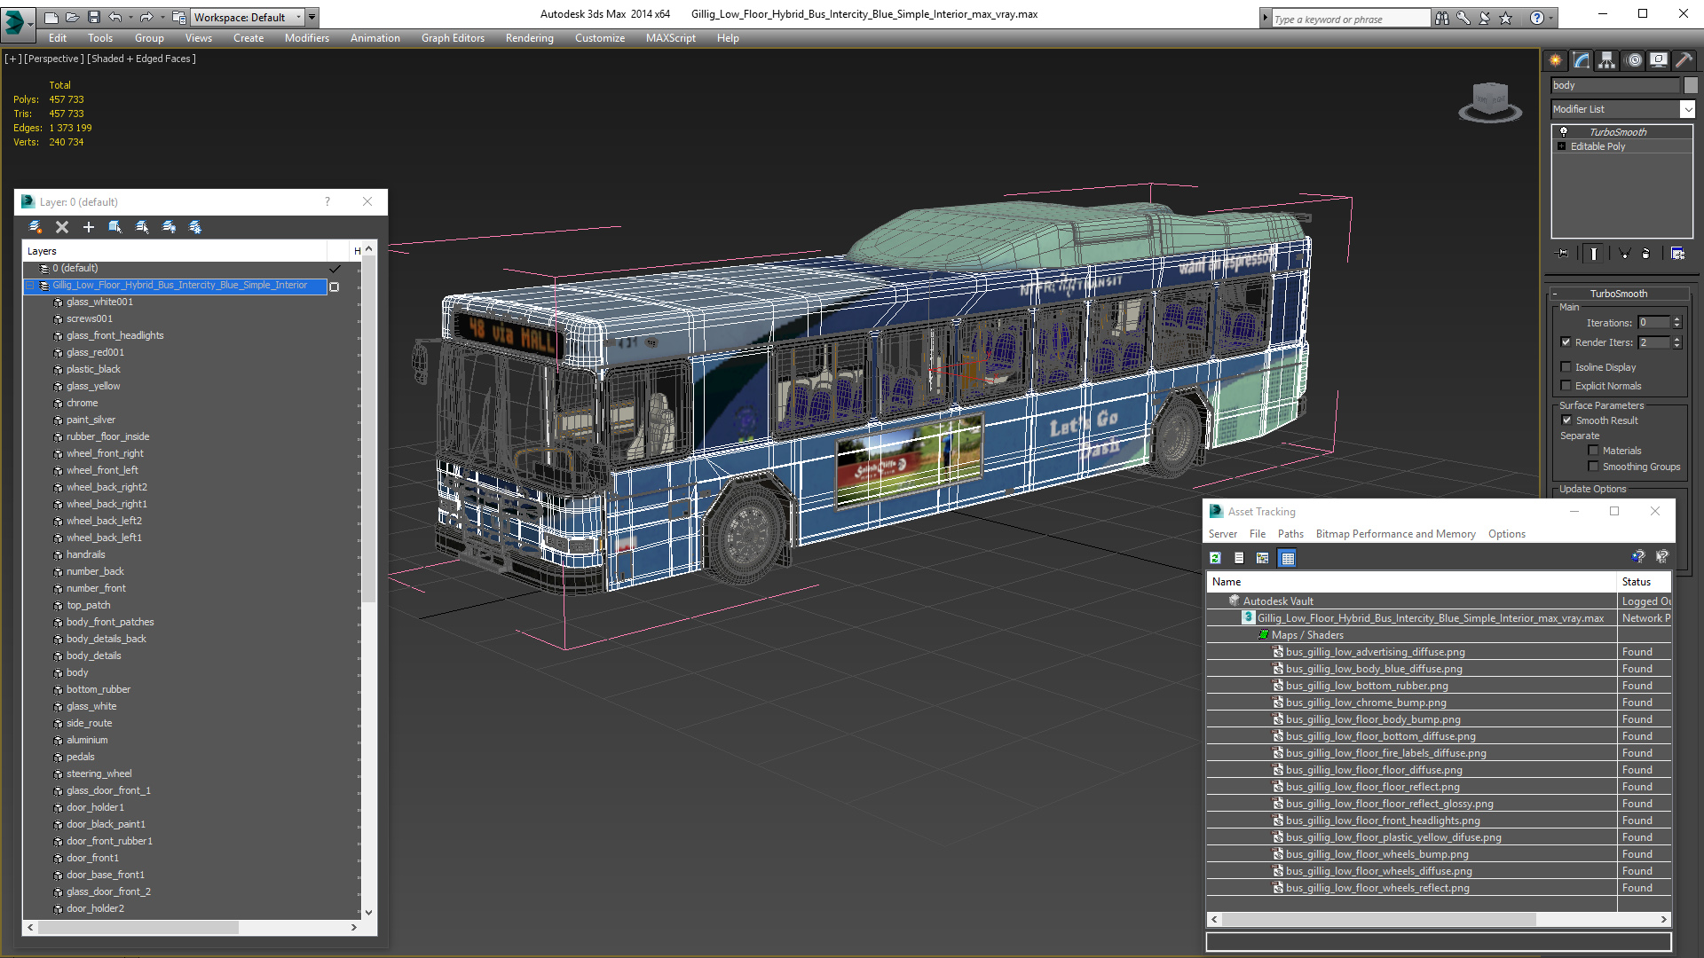The image size is (1704, 958).
Task: Click the ViewCube in the viewport
Action: coord(1490,100)
